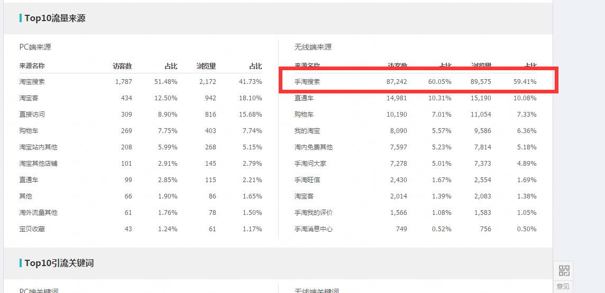Open 我的淘宝 in wireless sources
This screenshot has height=293, width=605.
pyautogui.click(x=307, y=131)
